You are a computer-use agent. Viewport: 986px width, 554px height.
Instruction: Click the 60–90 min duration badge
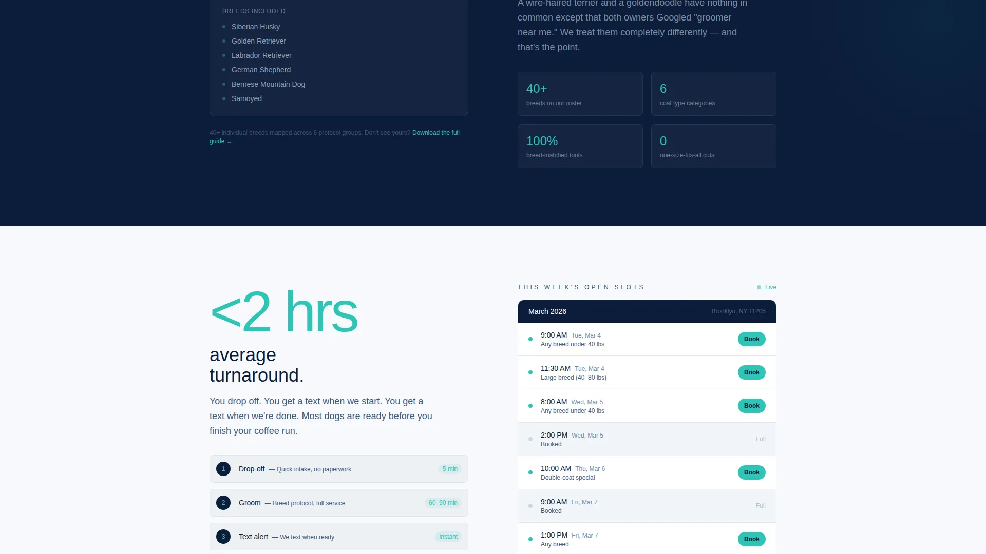pyautogui.click(x=443, y=503)
